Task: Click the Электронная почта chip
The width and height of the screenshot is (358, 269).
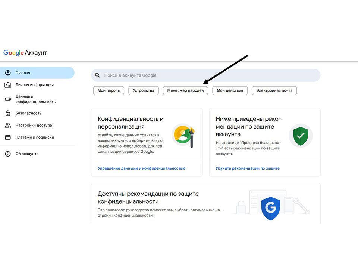Action: pyautogui.click(x=274, y=90)
